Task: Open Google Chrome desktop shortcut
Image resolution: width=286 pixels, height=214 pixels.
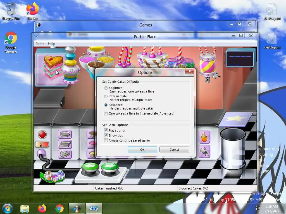Action: 11,43
